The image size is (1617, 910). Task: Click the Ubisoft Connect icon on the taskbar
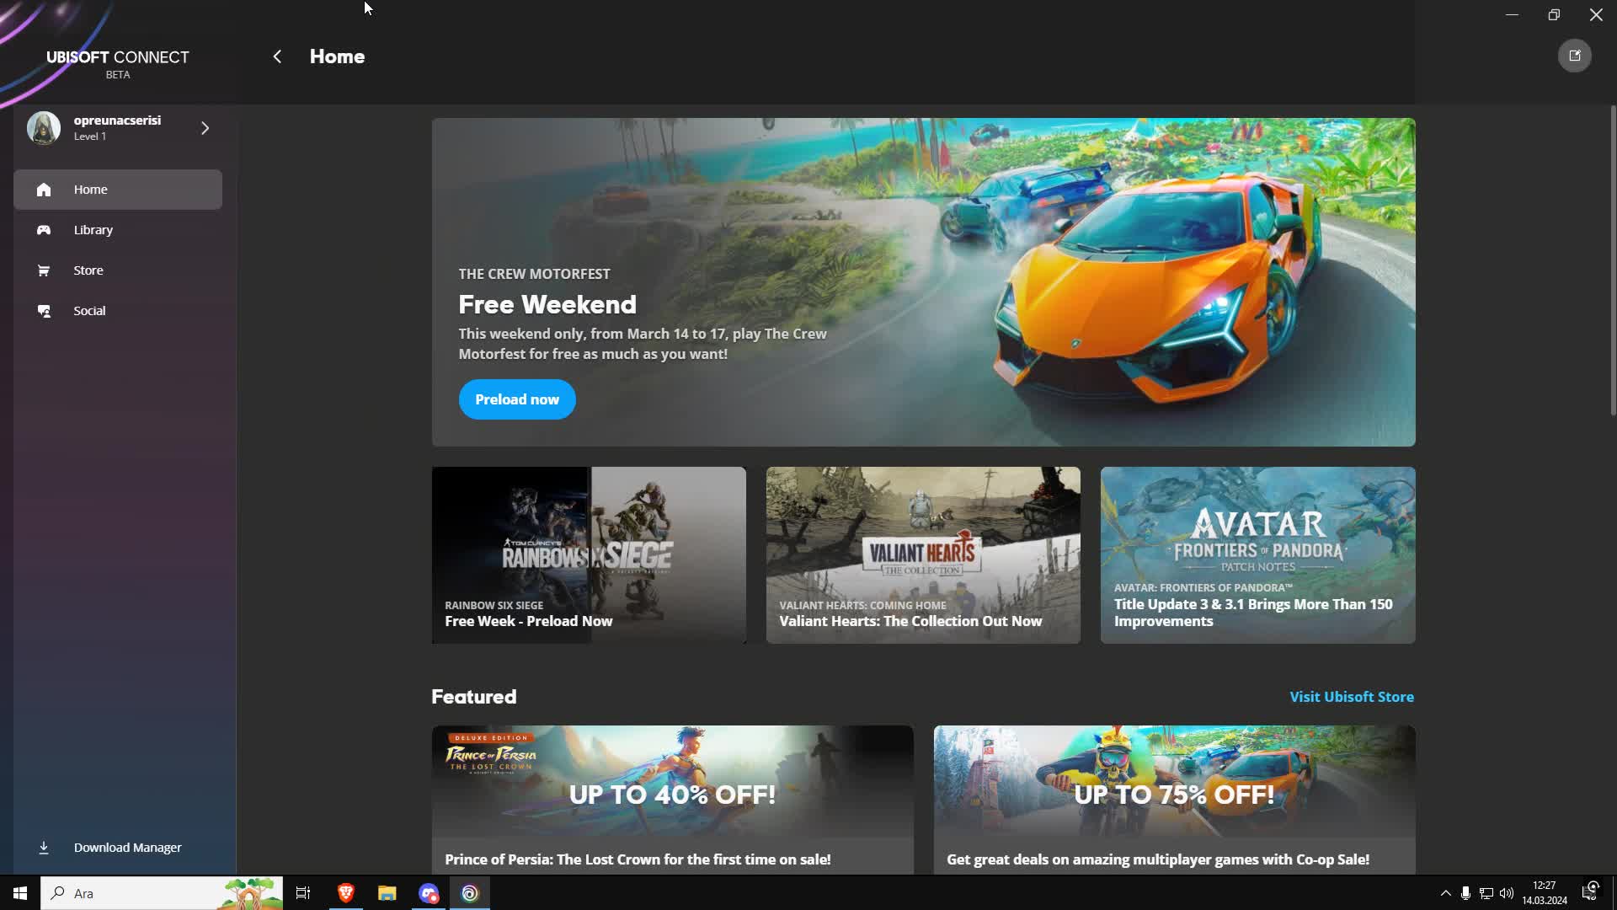[x=469, y=893]
